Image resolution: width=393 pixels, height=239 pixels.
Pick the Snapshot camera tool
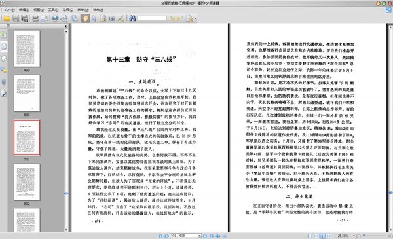click(111, 18)
